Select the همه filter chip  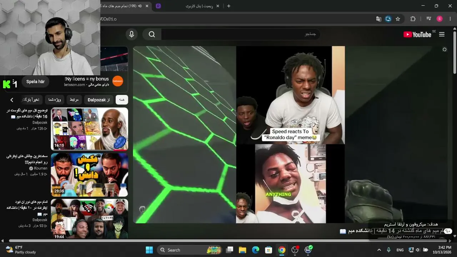click(x=122, y=100)
